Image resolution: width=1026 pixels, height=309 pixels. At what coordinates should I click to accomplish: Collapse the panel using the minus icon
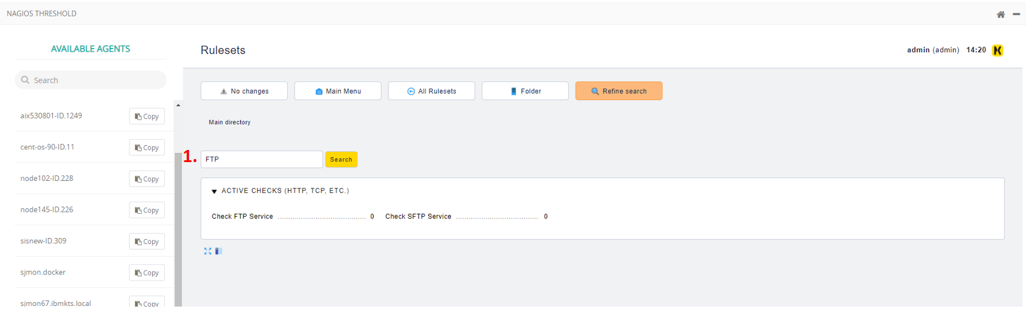pos(1016,14)
